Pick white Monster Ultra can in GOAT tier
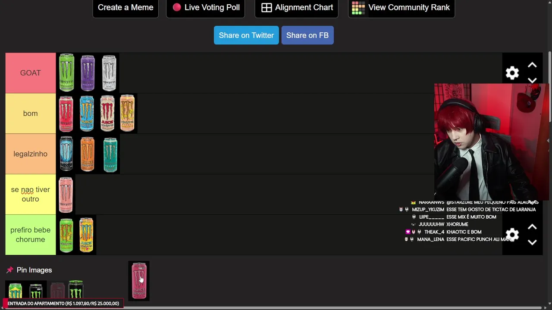 click(109, 73)
